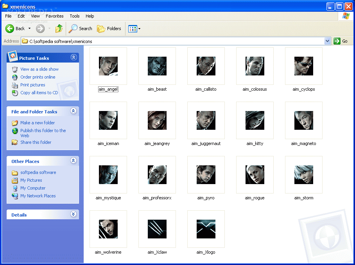Select the aim_cyclops icon thumbnail
Viewport: 355px width, 265px height.
coord(304,66)
